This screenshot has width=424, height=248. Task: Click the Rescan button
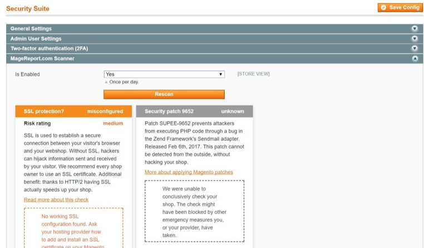[164, 94]
